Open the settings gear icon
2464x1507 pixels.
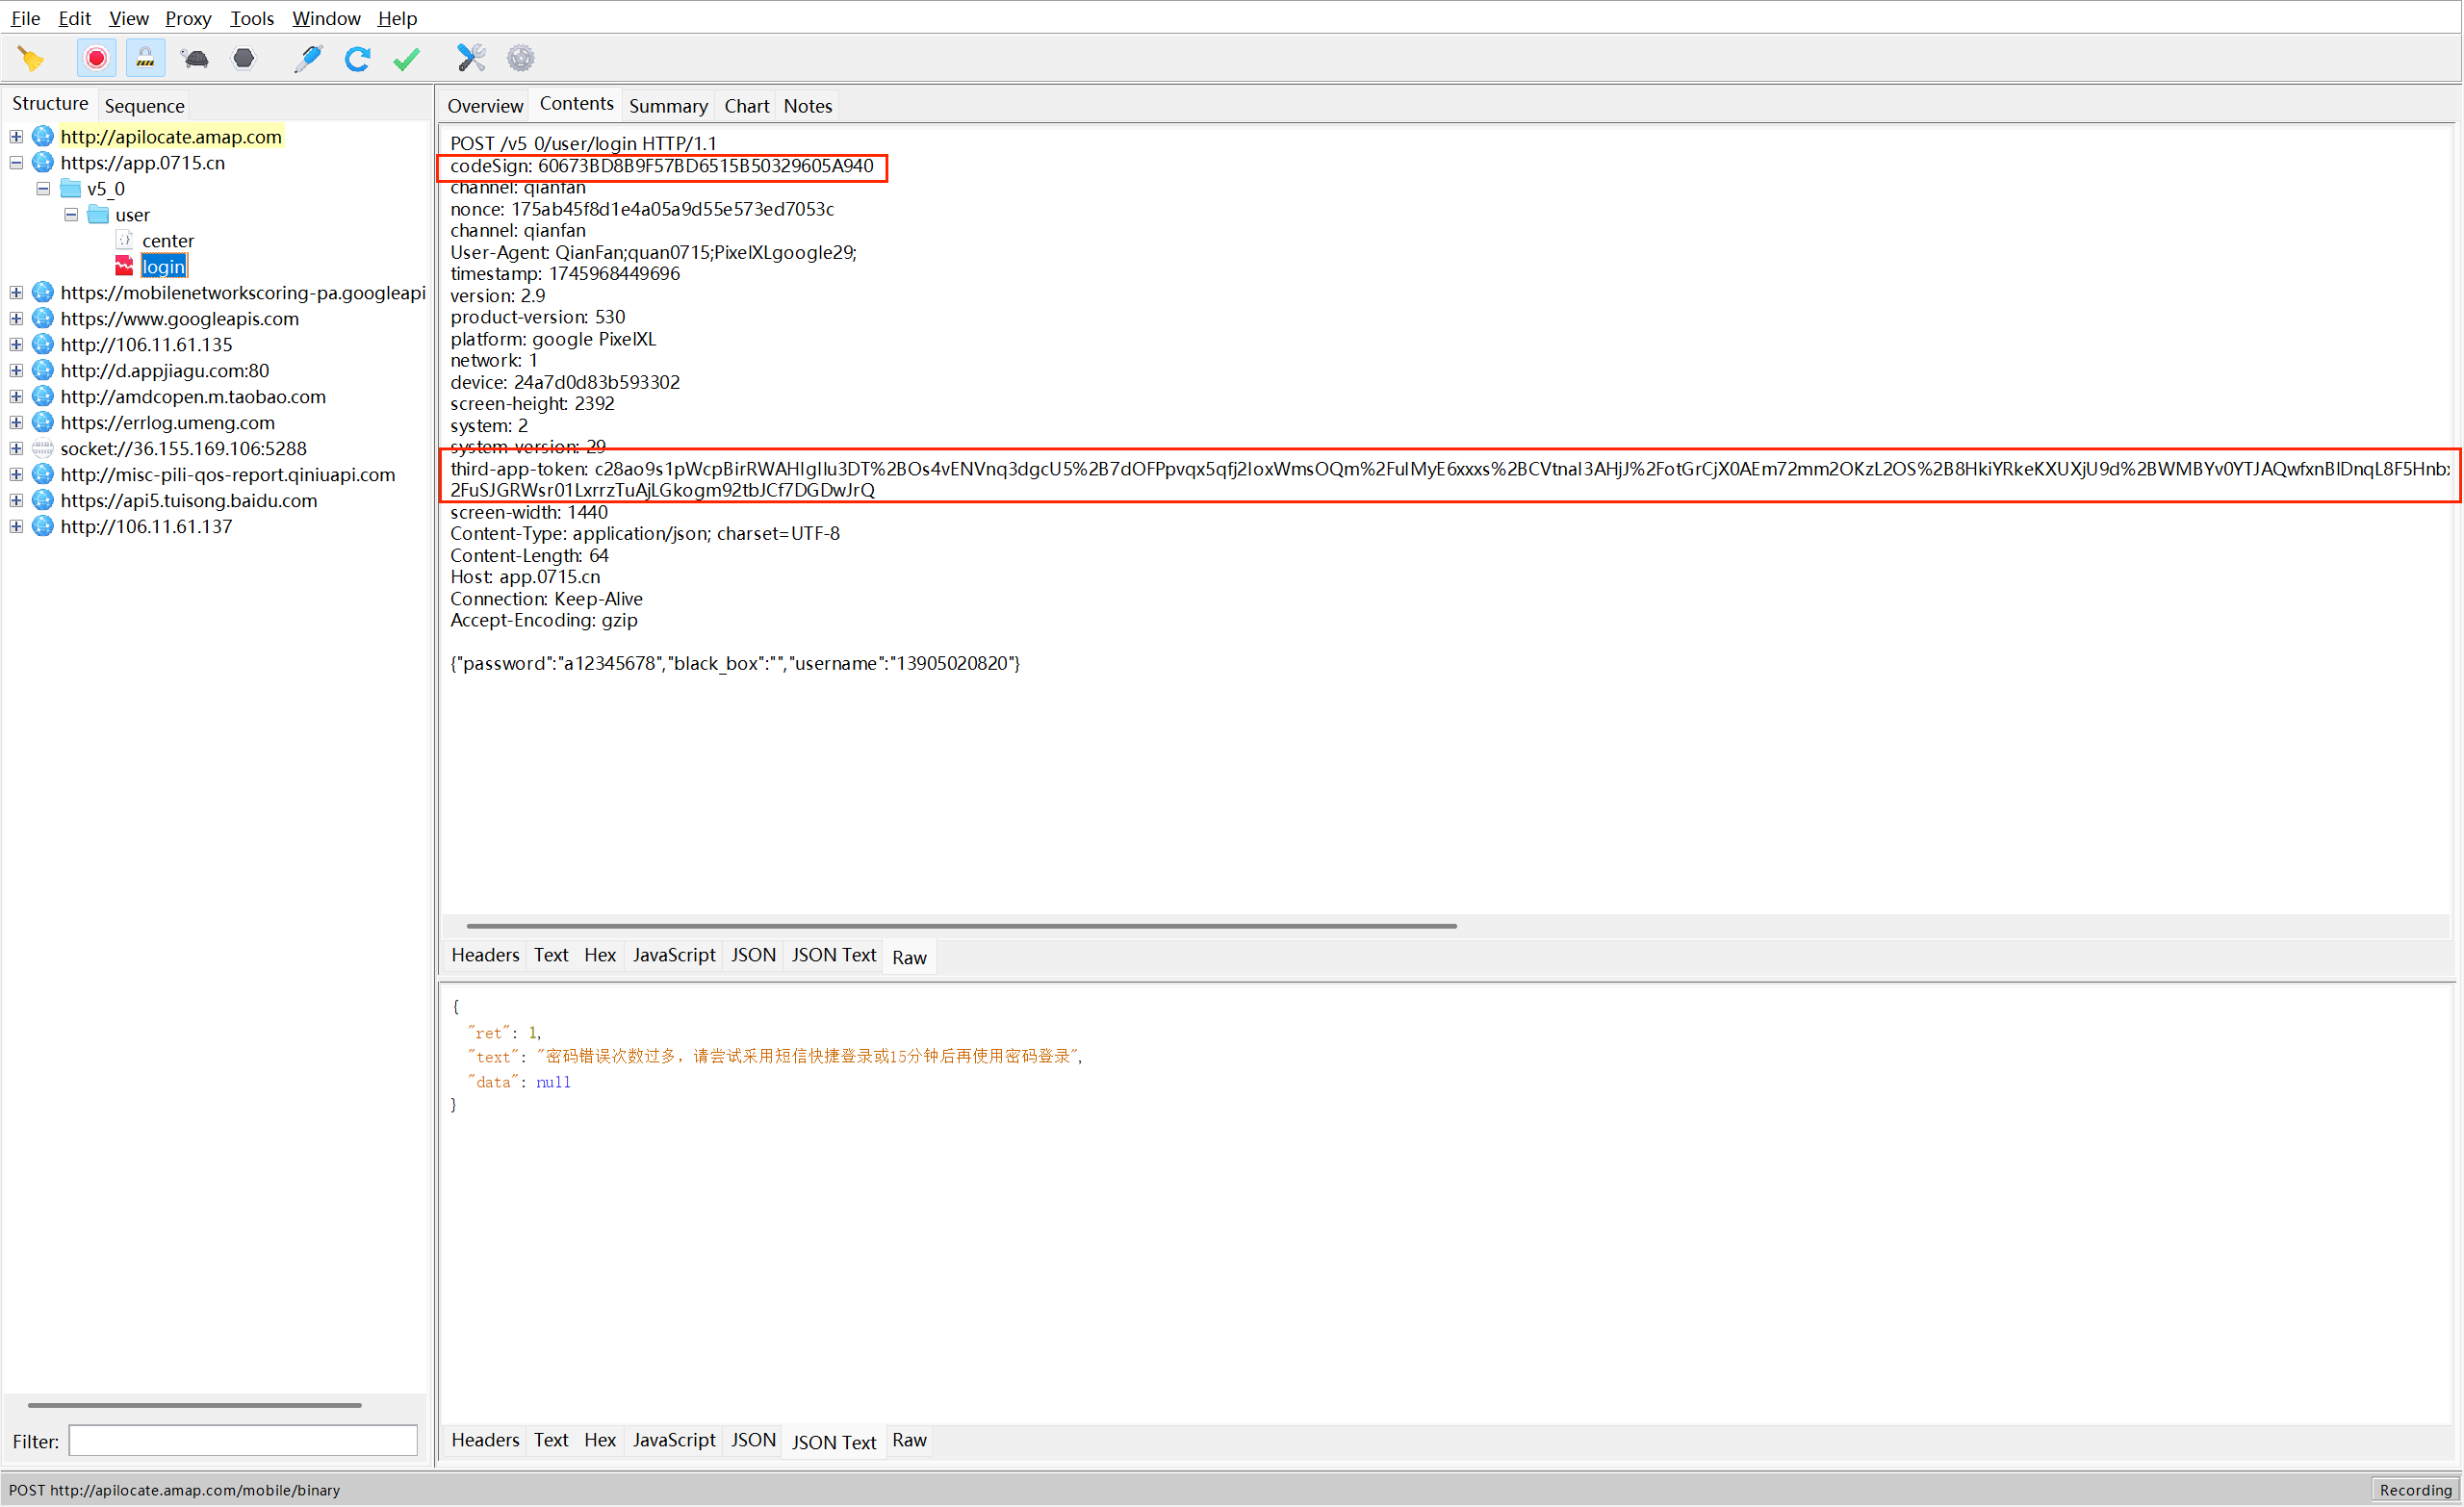pos(520,58)
